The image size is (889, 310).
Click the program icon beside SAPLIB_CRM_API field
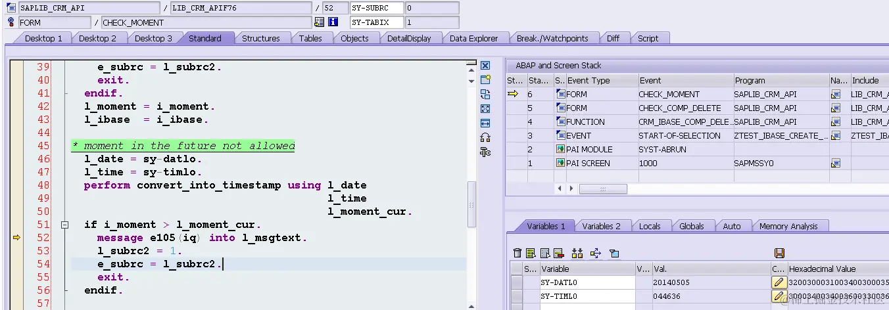(11, 8)
